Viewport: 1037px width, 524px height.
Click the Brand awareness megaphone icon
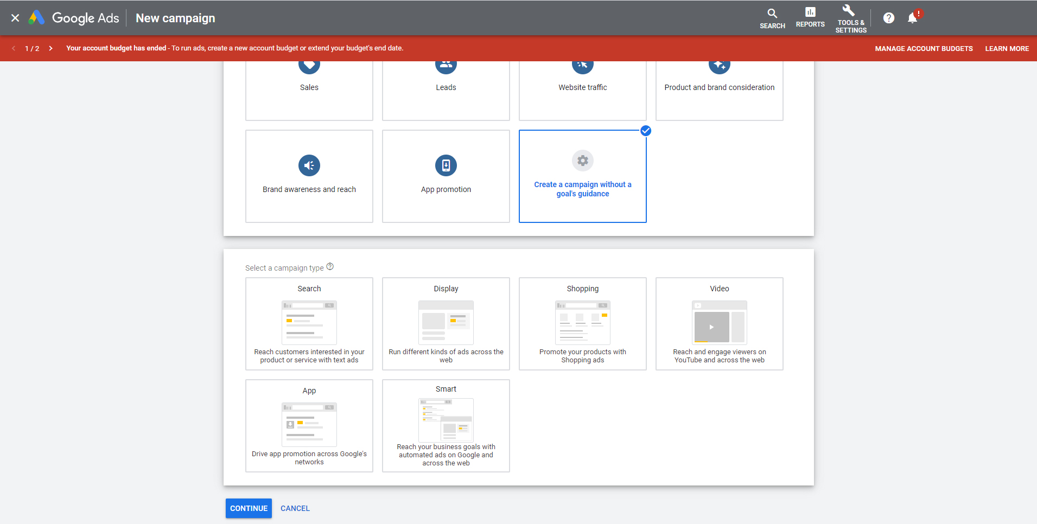[x=309, y=165]
